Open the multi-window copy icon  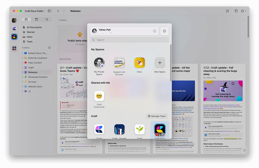(x=236, y=11)
